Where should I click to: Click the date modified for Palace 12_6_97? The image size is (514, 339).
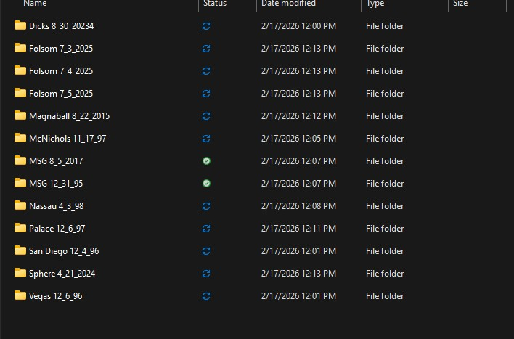pos(298,229)
